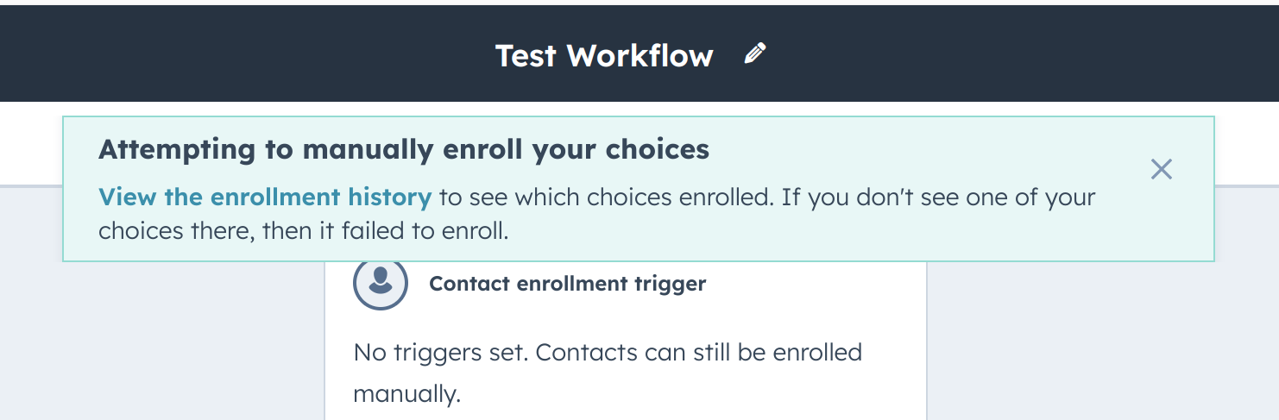Click the Attempting to manually enroll your choices heading
This screenshot has width=1279, height=420.
(404, 149)
